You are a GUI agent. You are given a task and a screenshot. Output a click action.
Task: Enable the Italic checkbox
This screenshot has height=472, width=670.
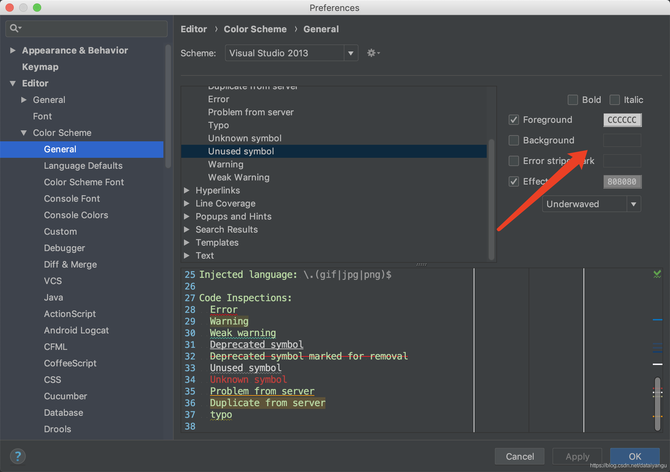[614, 100]
